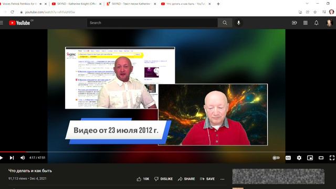Viewport: 336px width, 189px height.
Task: Open the Create video camera icon
Action: point(295,23)
